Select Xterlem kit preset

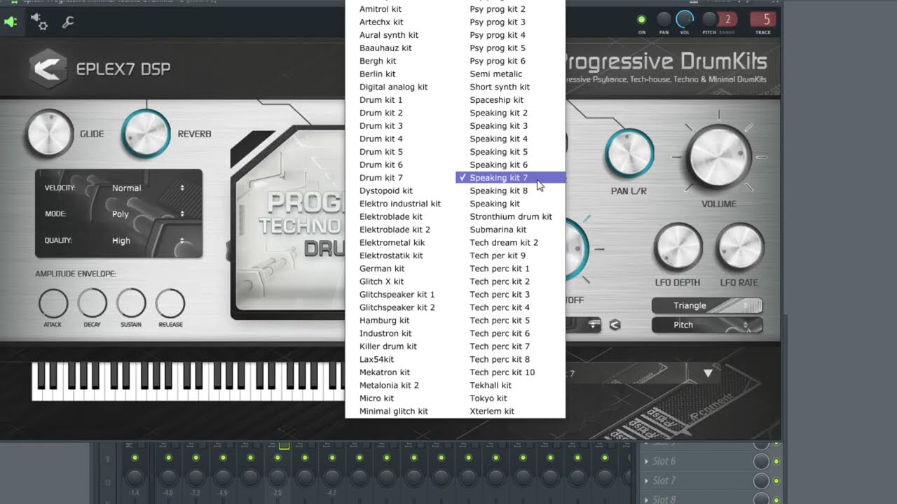(x=510, y=411)
